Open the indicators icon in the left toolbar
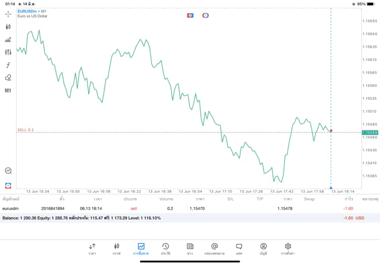 click(8, 40)
